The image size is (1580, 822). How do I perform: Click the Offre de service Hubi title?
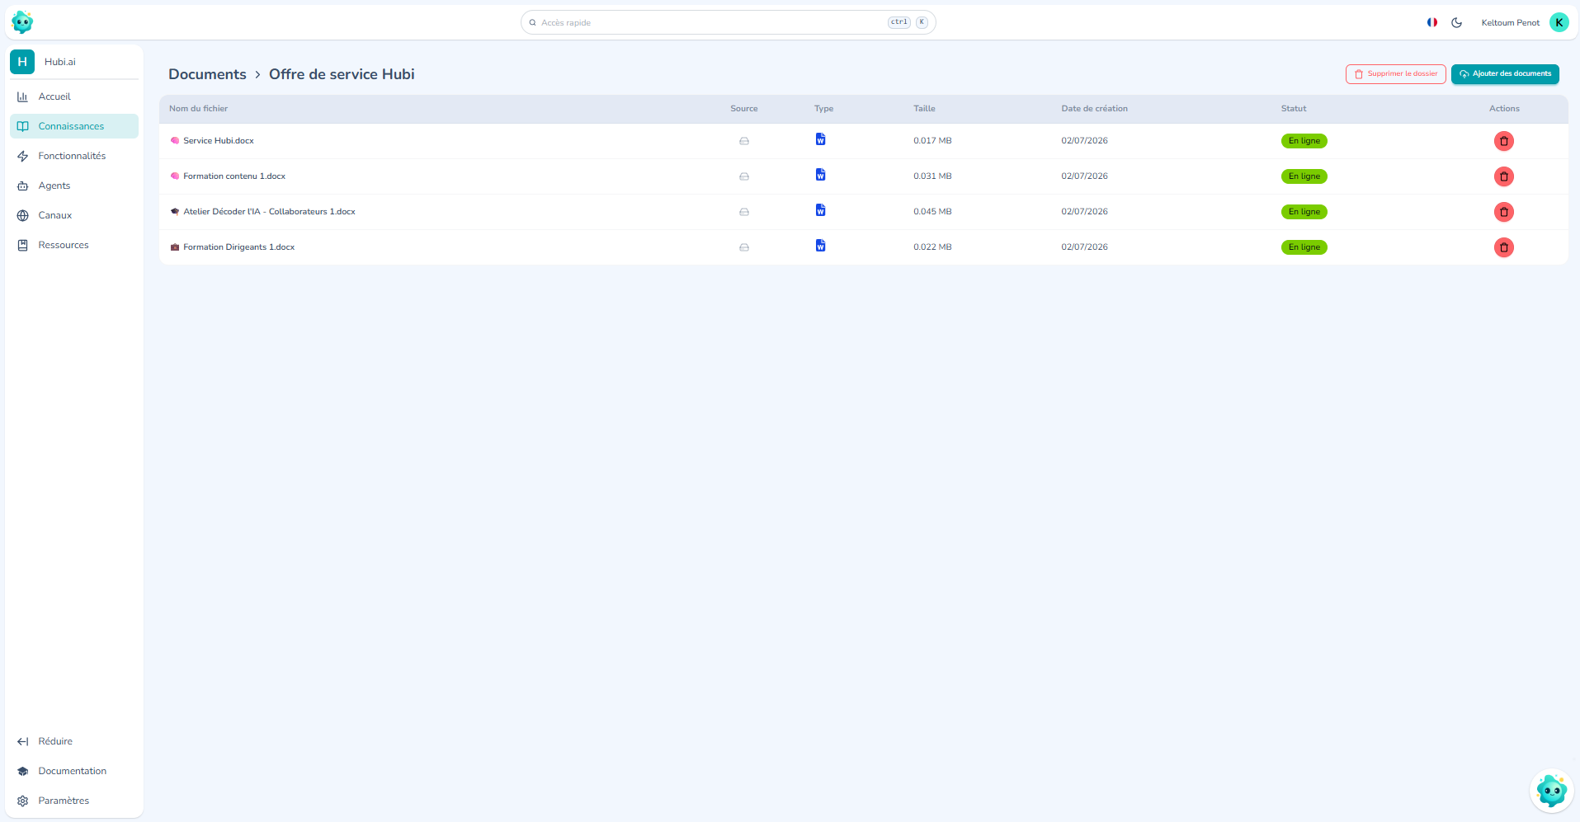(342, 74)
